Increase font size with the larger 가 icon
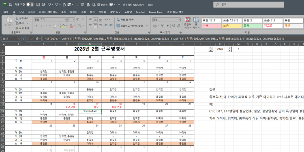 click(77, 19)
